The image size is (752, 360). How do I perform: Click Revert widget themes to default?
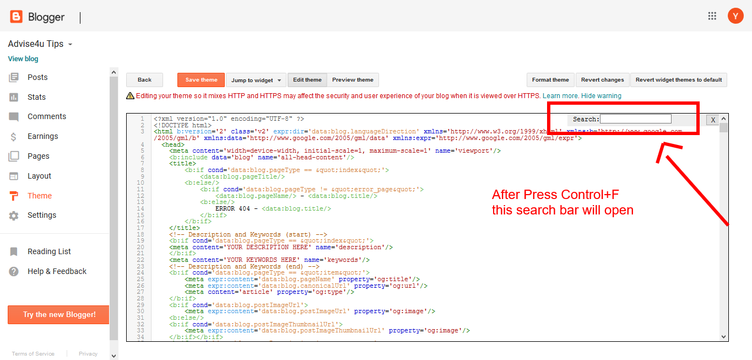pyautogui.click(x=679, y=80)
